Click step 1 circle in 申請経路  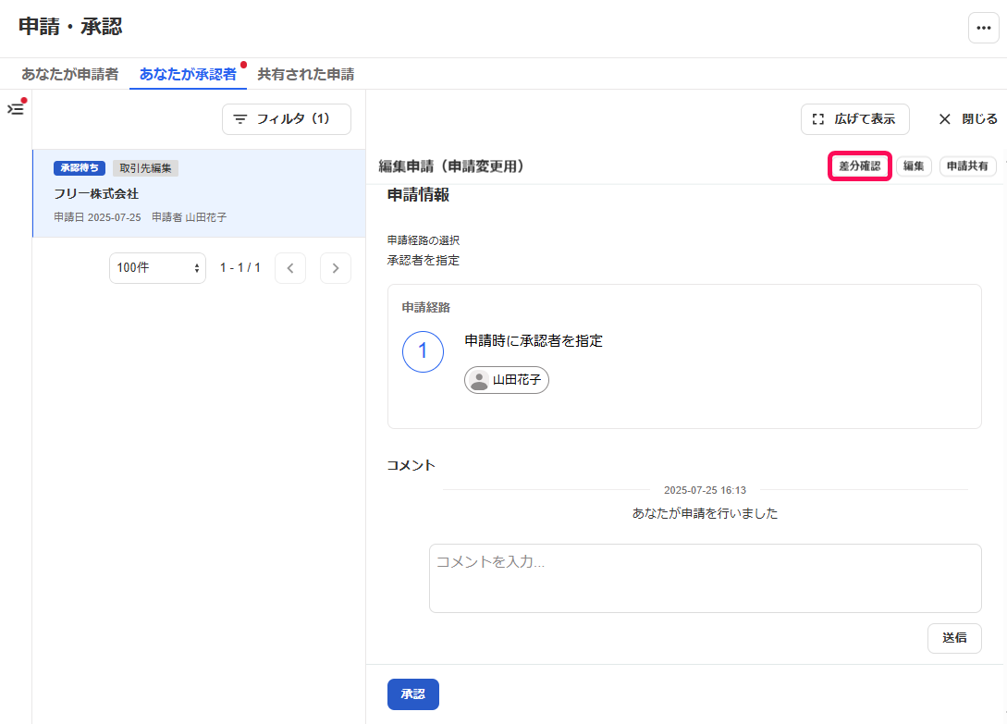(x=423, y=351)
